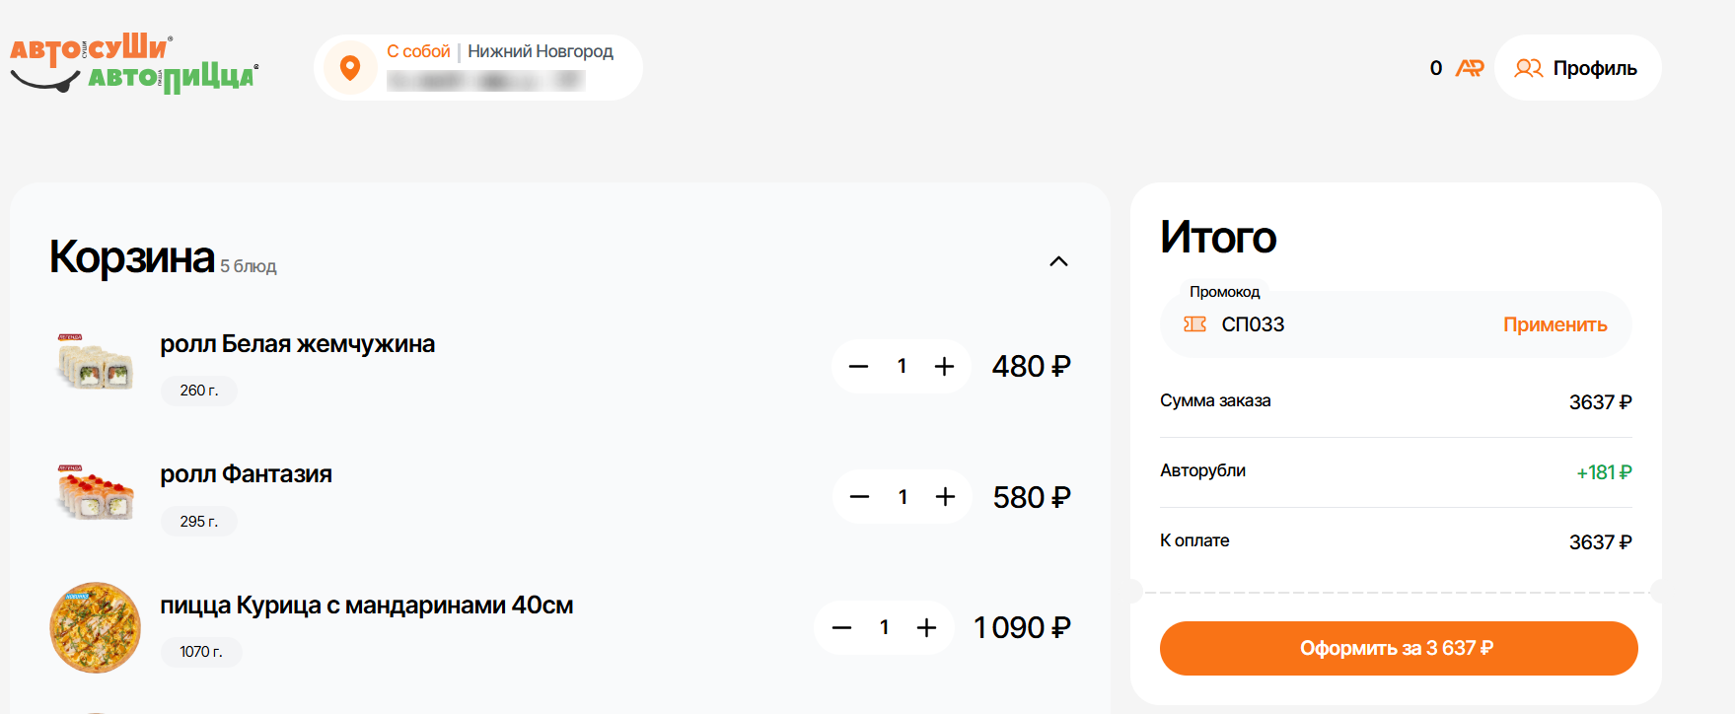Apply promo code with Применить

coord(1555,324)
